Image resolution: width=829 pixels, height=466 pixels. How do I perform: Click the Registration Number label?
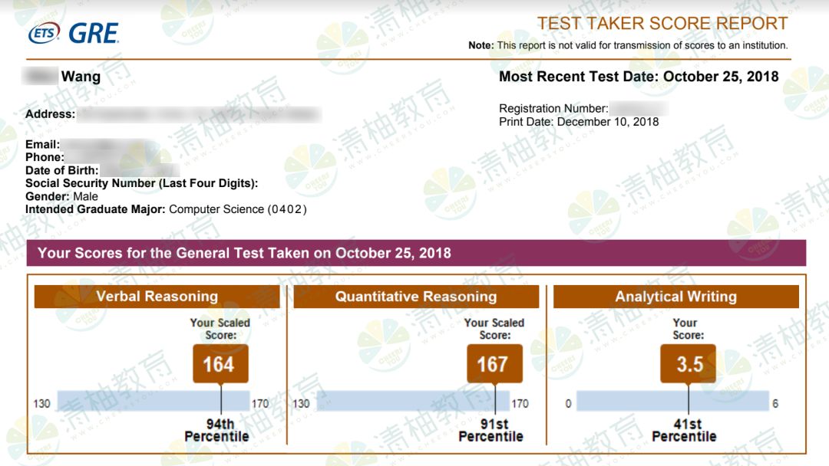[x=553, y=108]
